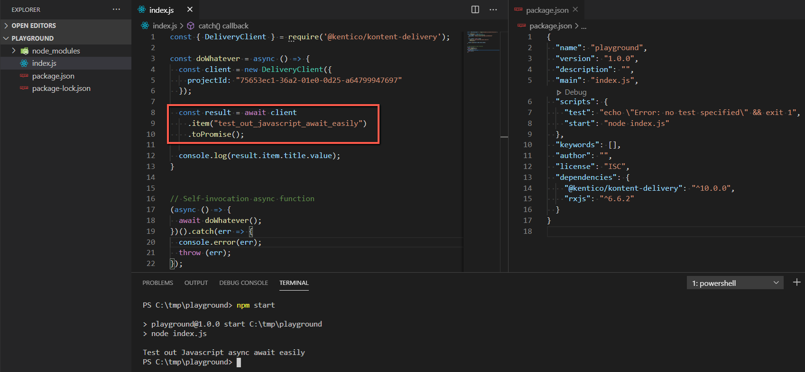This screenshot has width=805, height=372.
Task: Collapse the Playground folder section
Action: point(6,38)
